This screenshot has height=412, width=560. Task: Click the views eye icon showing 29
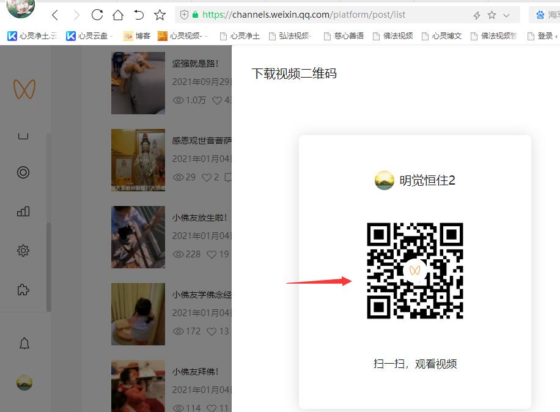pos(179,177)
